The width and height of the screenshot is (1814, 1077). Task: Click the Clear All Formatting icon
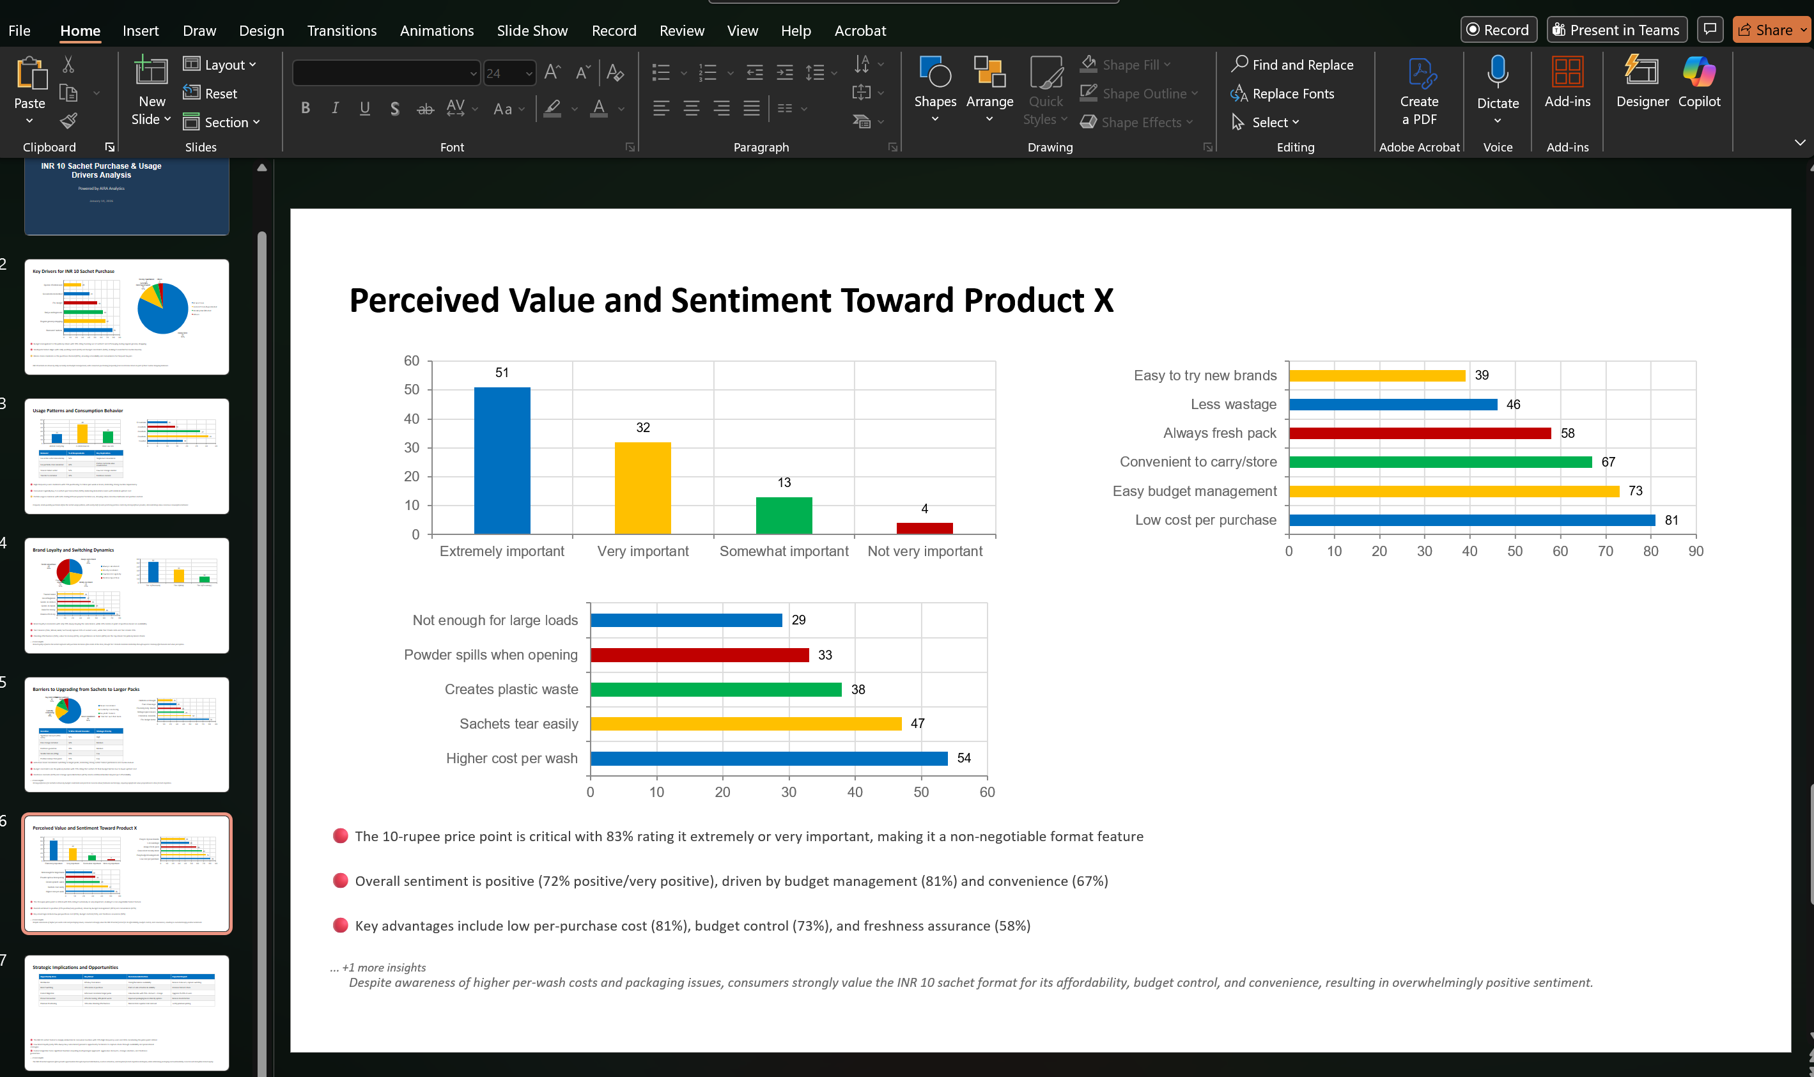pyautogui.click(x=615, y=72)
